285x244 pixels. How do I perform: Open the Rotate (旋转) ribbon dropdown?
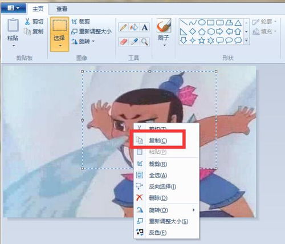(x=83, y=41)
